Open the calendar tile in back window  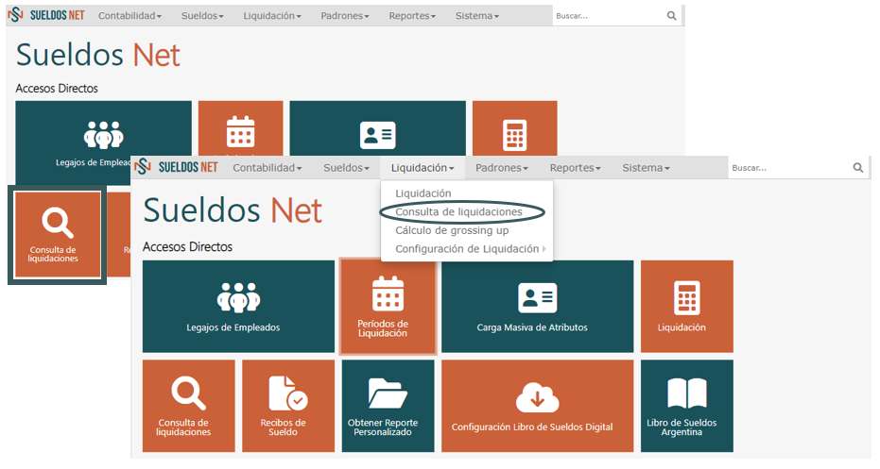coord(240,128)
